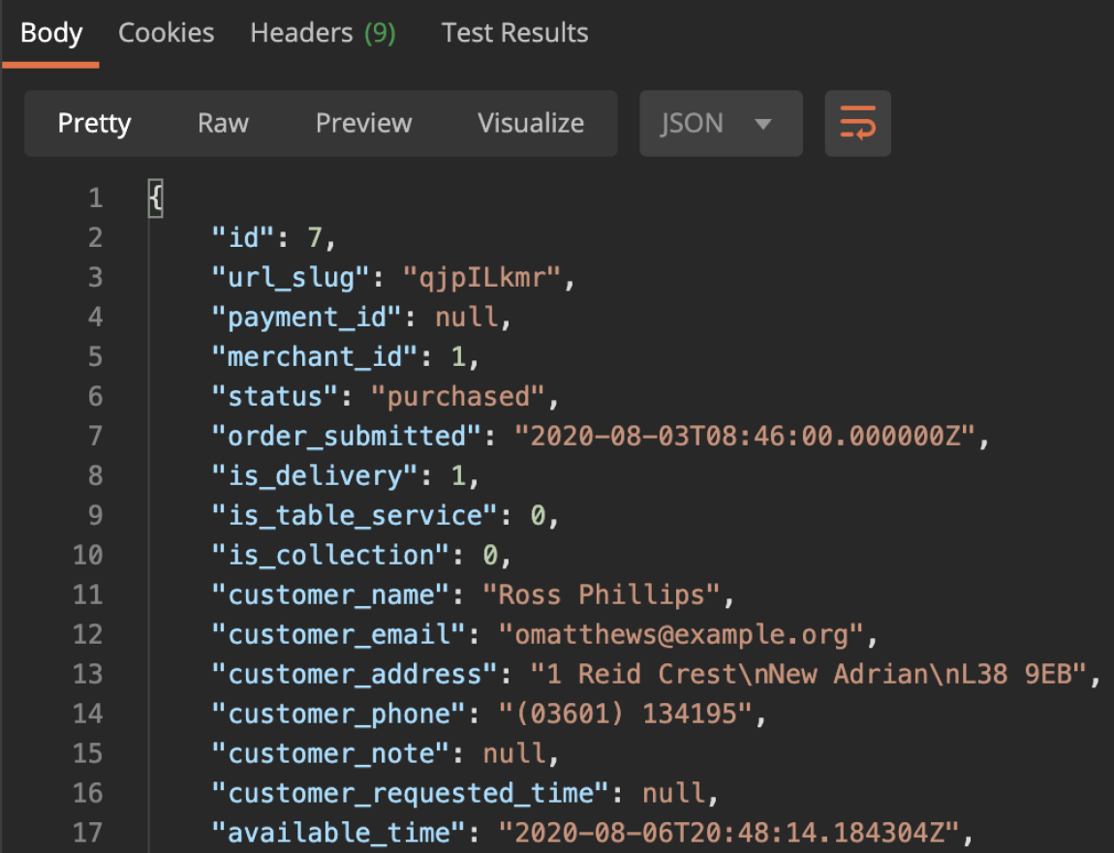
Task: Click line number 13 in the gutter
Action: pyautogui.click(x=88, y=675)
